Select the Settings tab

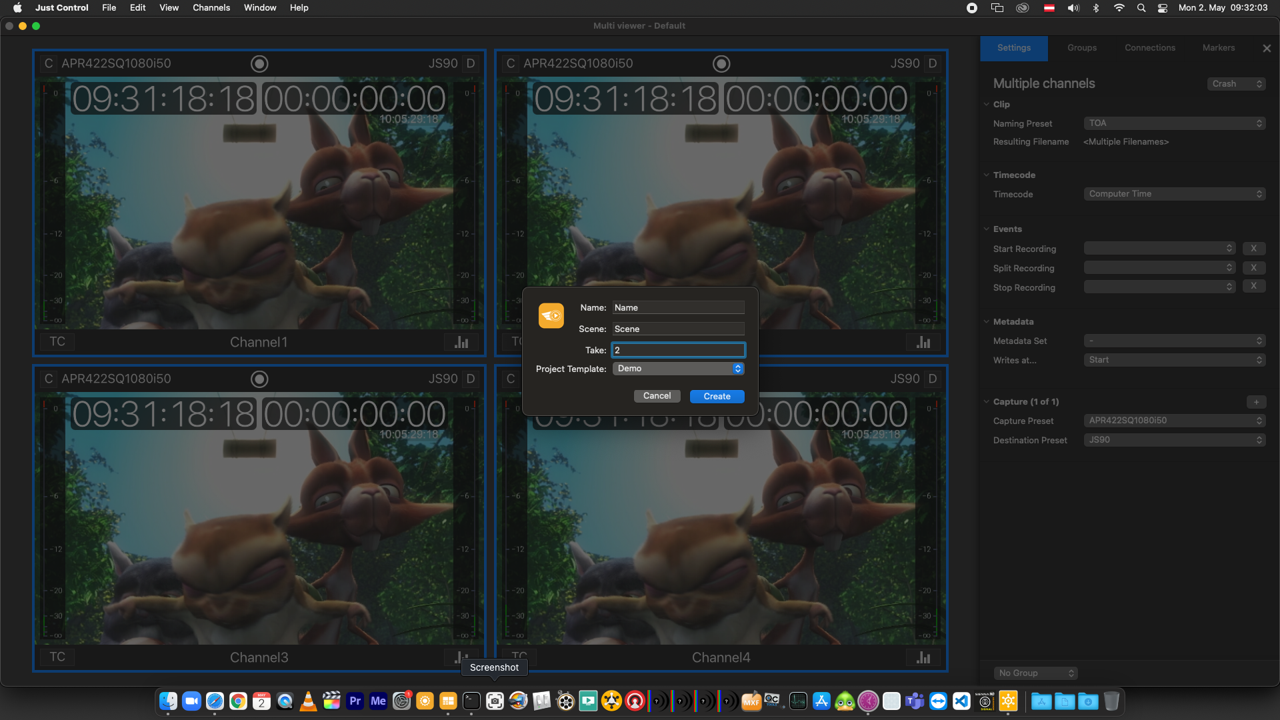tap(1014, 48)
